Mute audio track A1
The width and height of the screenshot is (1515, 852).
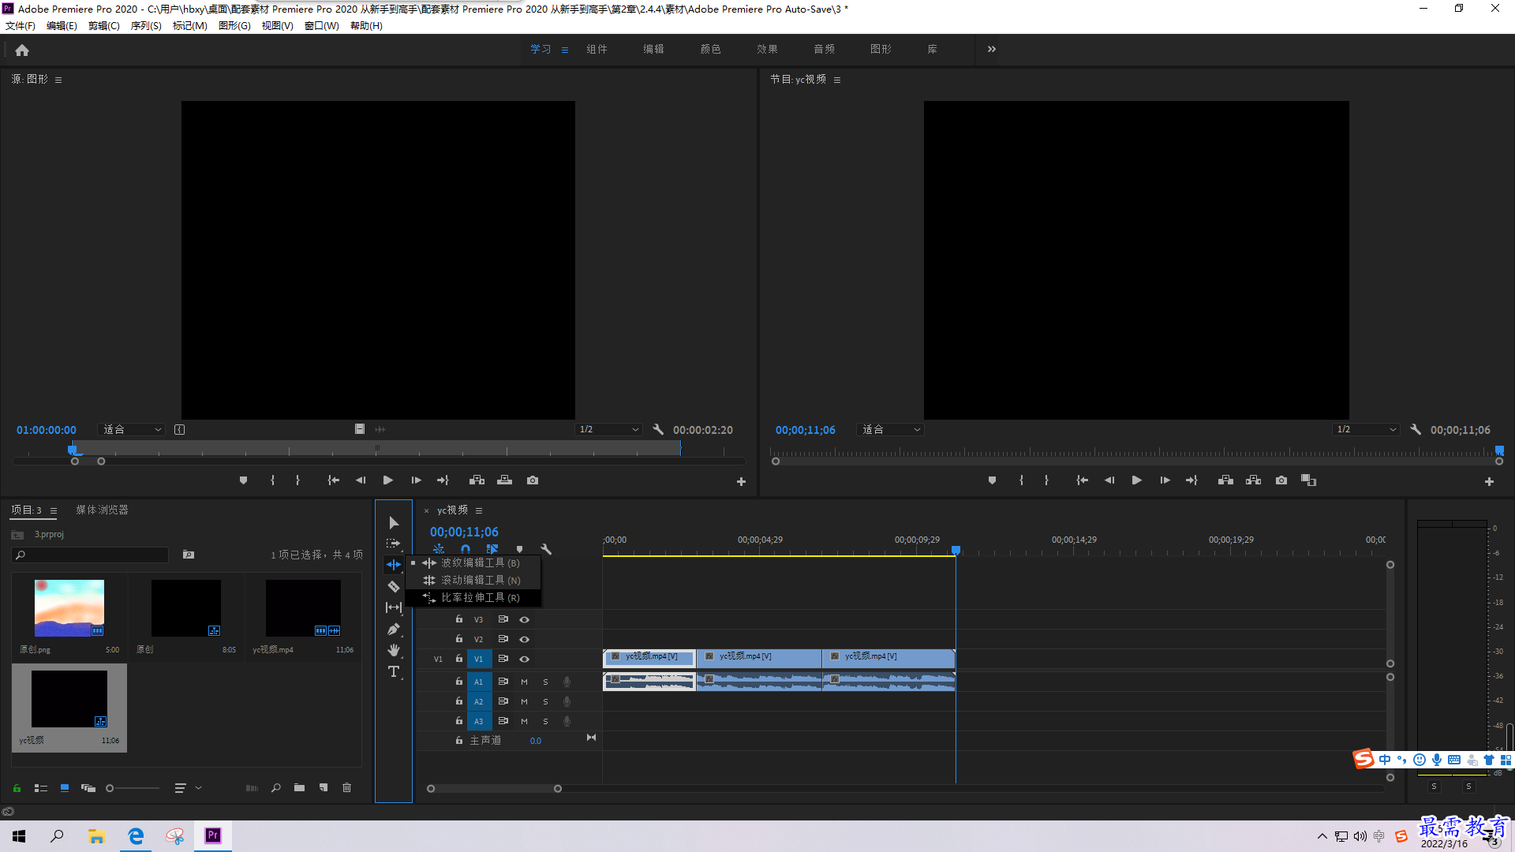pyautogui.click(x=524, y=682)
